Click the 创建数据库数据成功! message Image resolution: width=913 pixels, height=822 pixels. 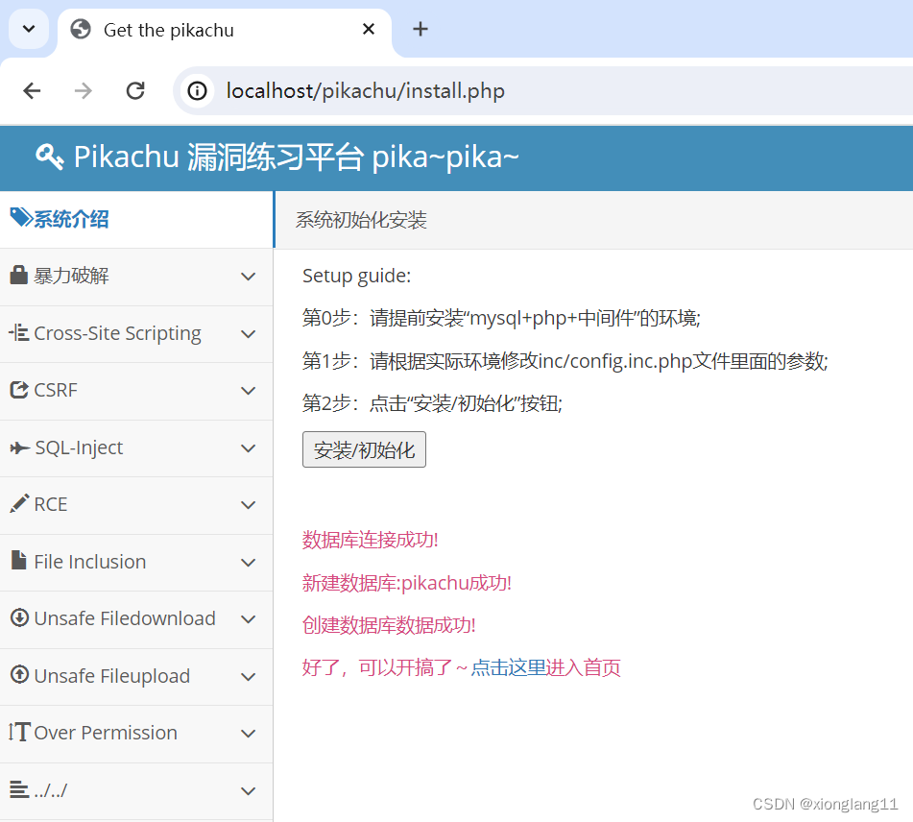point(389,625)
